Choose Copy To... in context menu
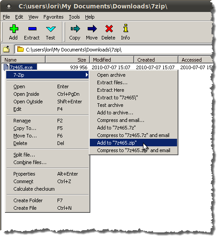 tap(47, 128)
